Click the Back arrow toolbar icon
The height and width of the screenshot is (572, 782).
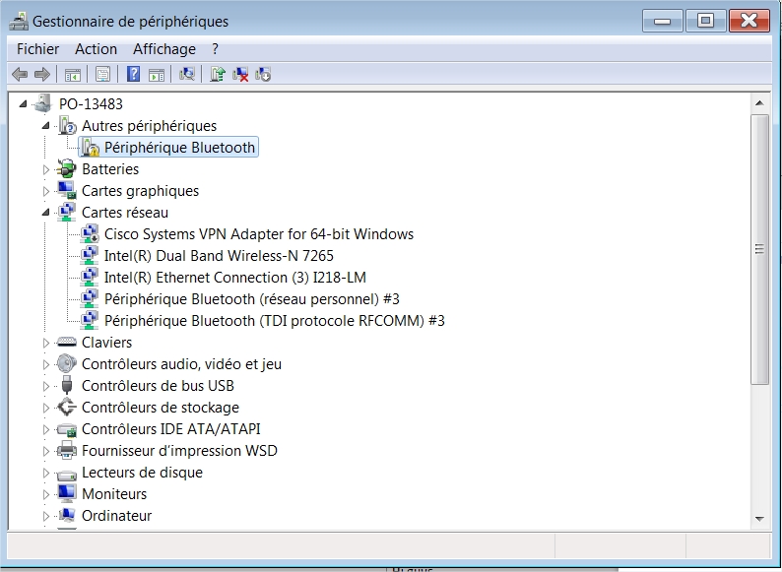point(20,75)
